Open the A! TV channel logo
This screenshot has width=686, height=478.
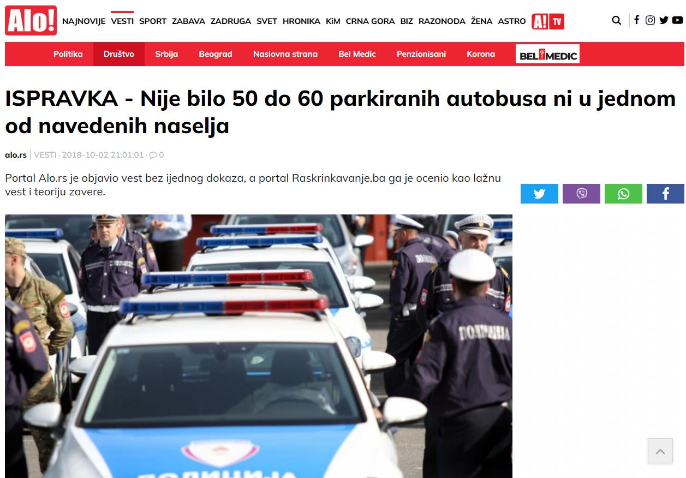pyautogui.click(x=548, y=21)
